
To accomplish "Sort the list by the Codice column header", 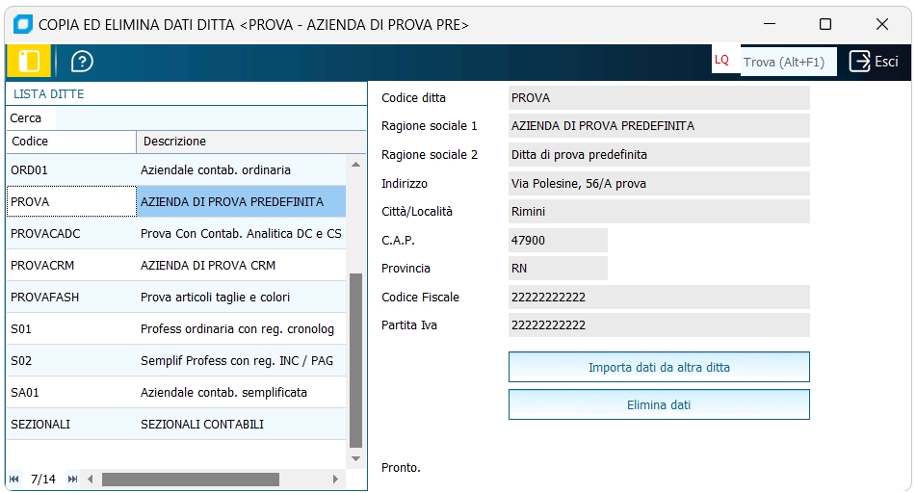I will point(70,142).
